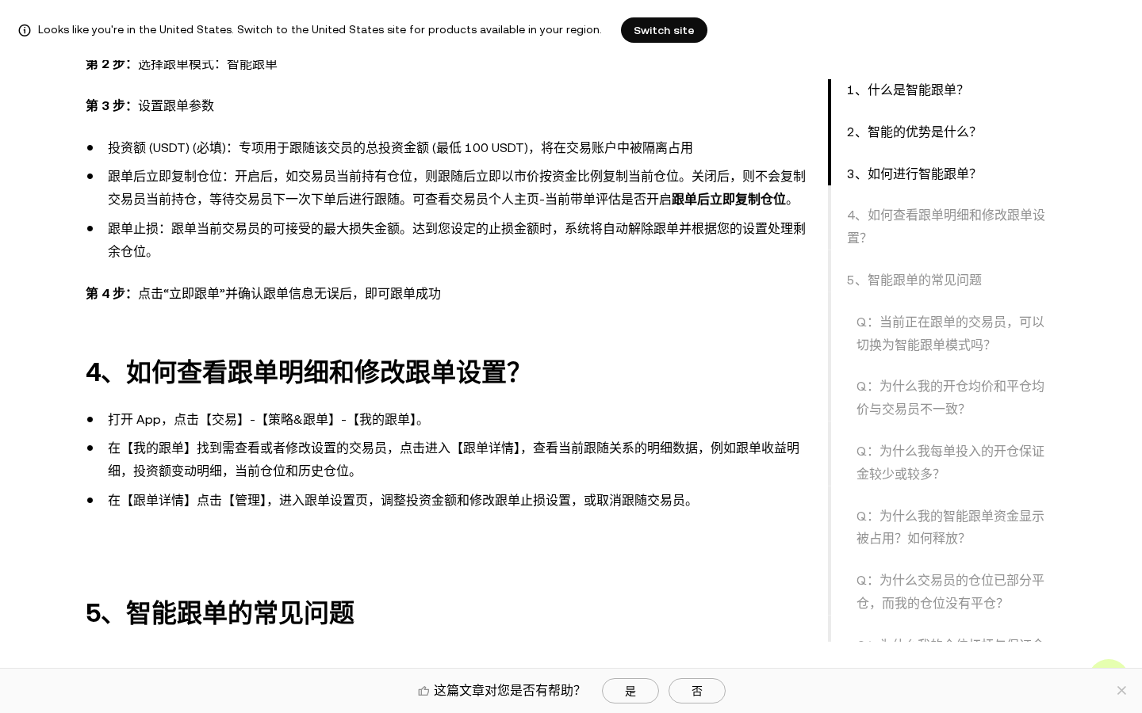Click 第 3 步: 设置跟单参数 line
The height and width of the screenshot is (713, 1142).
click(150, 105)
